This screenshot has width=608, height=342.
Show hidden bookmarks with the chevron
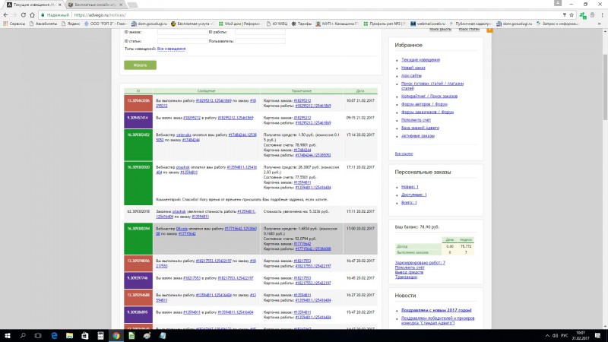pyautogui.click(x=600, y=24)
